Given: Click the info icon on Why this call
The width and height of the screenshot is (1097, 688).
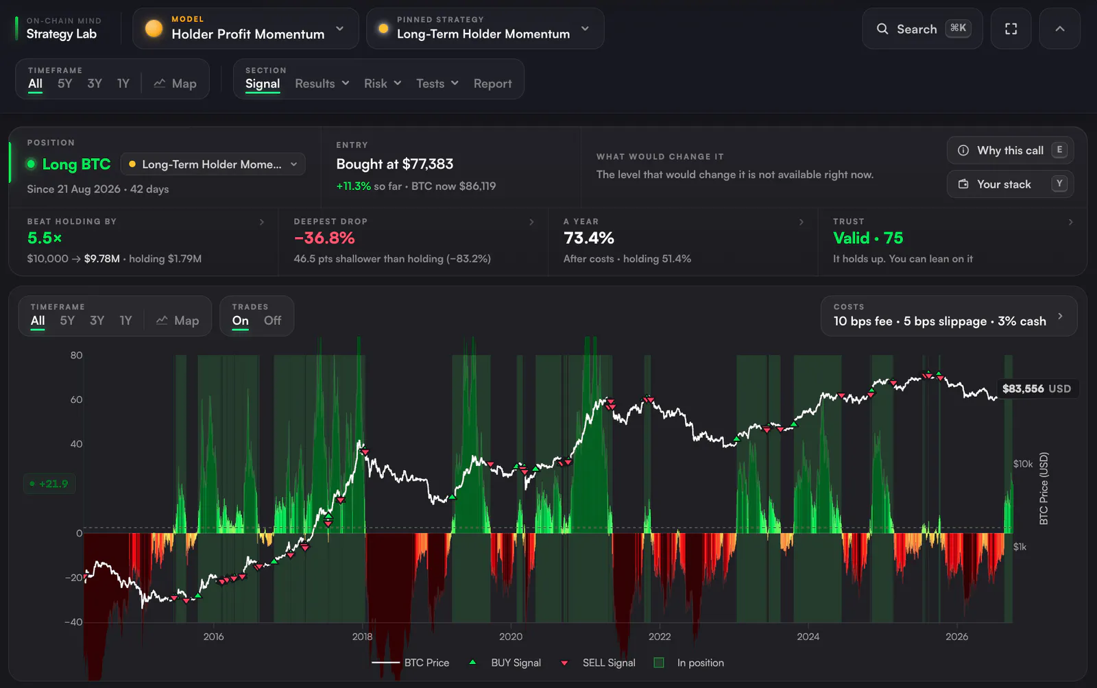Looking at the screenshot, I should coord(963,150).
